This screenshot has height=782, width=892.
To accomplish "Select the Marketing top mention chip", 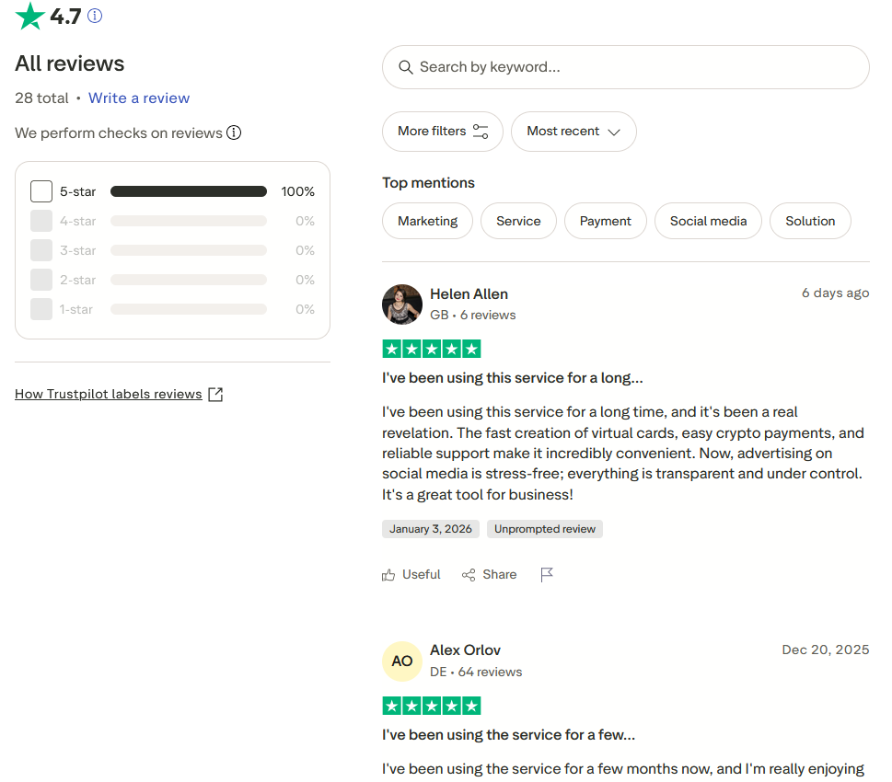I will point(427,221).
